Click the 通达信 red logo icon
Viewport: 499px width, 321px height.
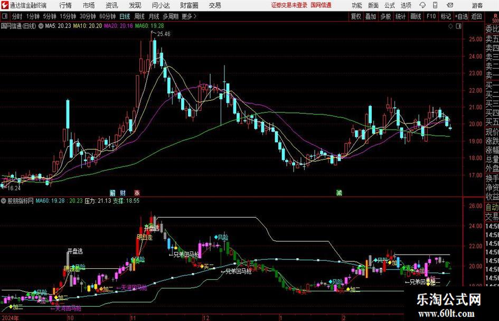coord(4,5)
